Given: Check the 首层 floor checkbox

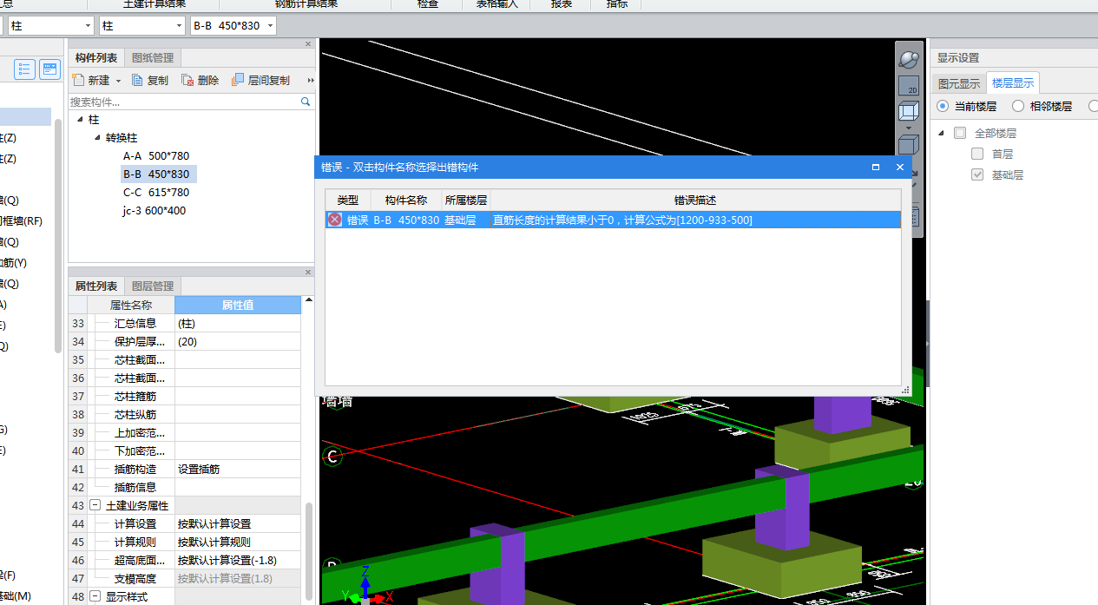Looking at the screenshot, I should (x=977, y=154).
